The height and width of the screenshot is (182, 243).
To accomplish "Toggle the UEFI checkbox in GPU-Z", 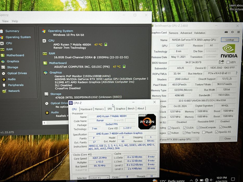I will [228, 62].
